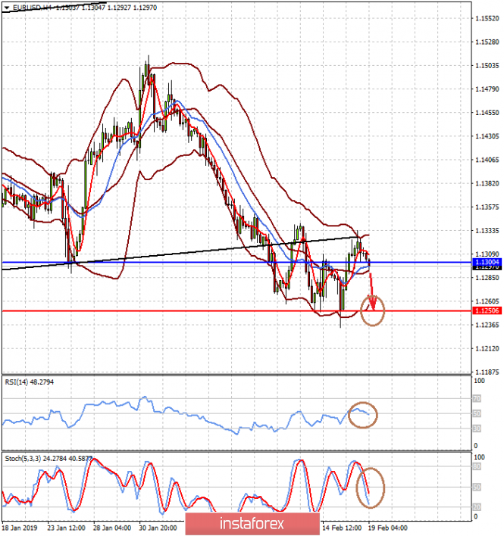The height and width of the screenshot is (536, 504).
Task: Click the 1.15520 value on the price scale
Action: coord(485,17)
